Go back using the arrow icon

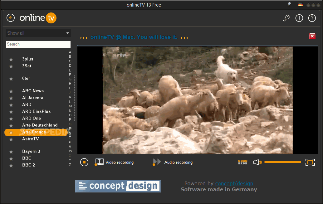pyautogui.click(x=11, y=18)
